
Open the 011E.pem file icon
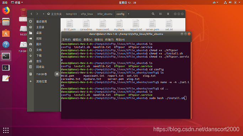[70, 25]
